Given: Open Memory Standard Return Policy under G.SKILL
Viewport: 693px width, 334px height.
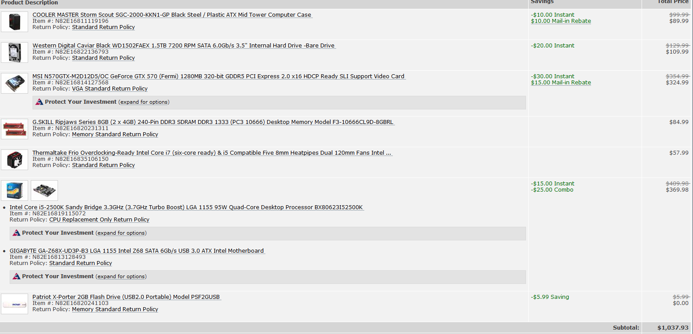Looking at the screenshot, I should click(115, 134).
